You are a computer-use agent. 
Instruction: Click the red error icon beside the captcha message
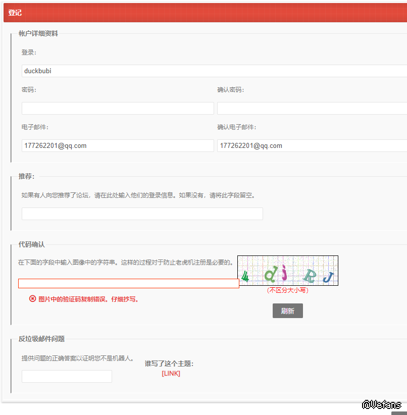pos(33,299)
